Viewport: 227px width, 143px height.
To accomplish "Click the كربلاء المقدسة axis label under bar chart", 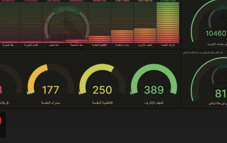I will (x=168, y=45).
